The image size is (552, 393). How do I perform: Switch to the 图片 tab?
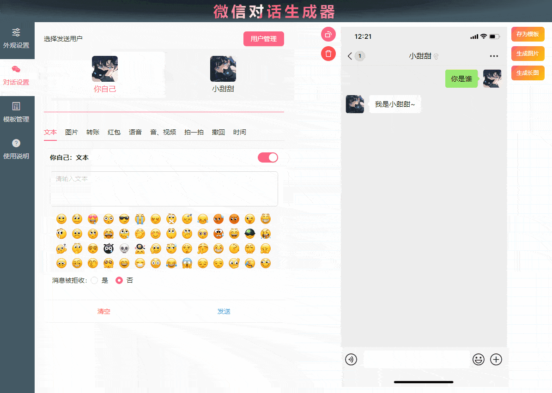point(72,132)
